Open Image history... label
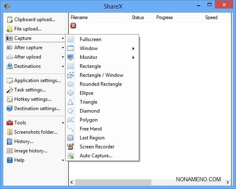This screenshot has height=189, width=236. (x=31, y=151)
